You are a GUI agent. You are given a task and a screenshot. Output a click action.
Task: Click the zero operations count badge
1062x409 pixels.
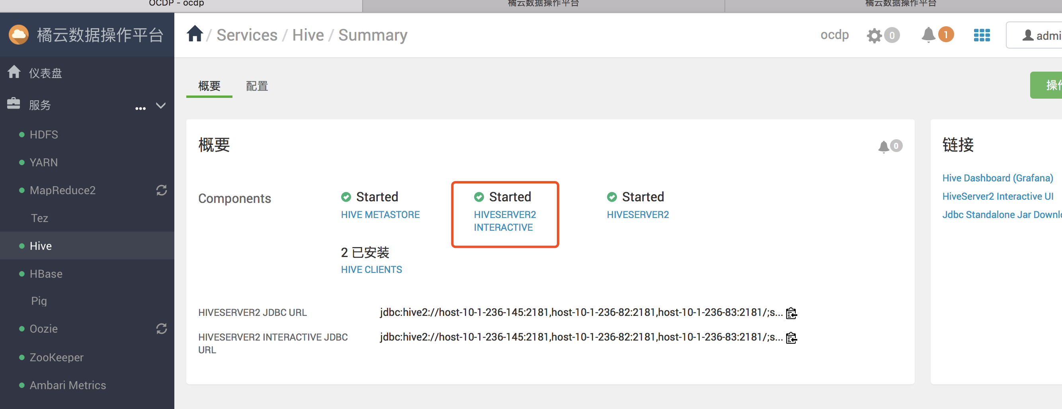tap(892, 35)
